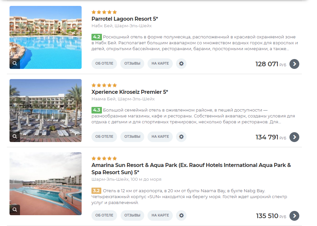The image size is (317, 226).
Task: Click the gear icon for Xperience Kiroseiz Premier
Action: (181, 136)
